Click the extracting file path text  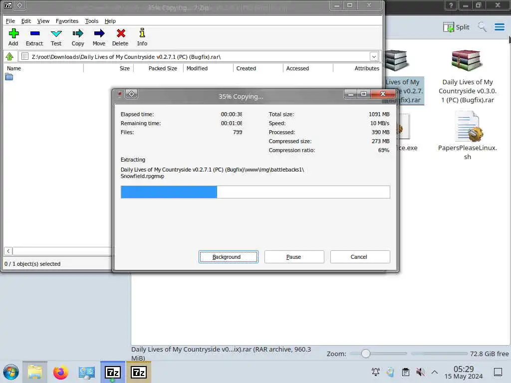pyautogui.click(x=212, y=173)
